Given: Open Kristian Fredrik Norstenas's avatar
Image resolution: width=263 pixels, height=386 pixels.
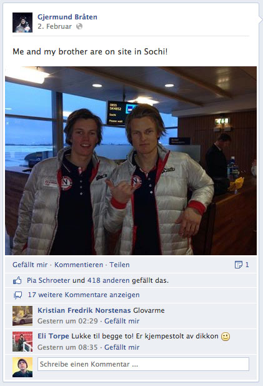Looking at the screenshot, I should coord(22,316).
